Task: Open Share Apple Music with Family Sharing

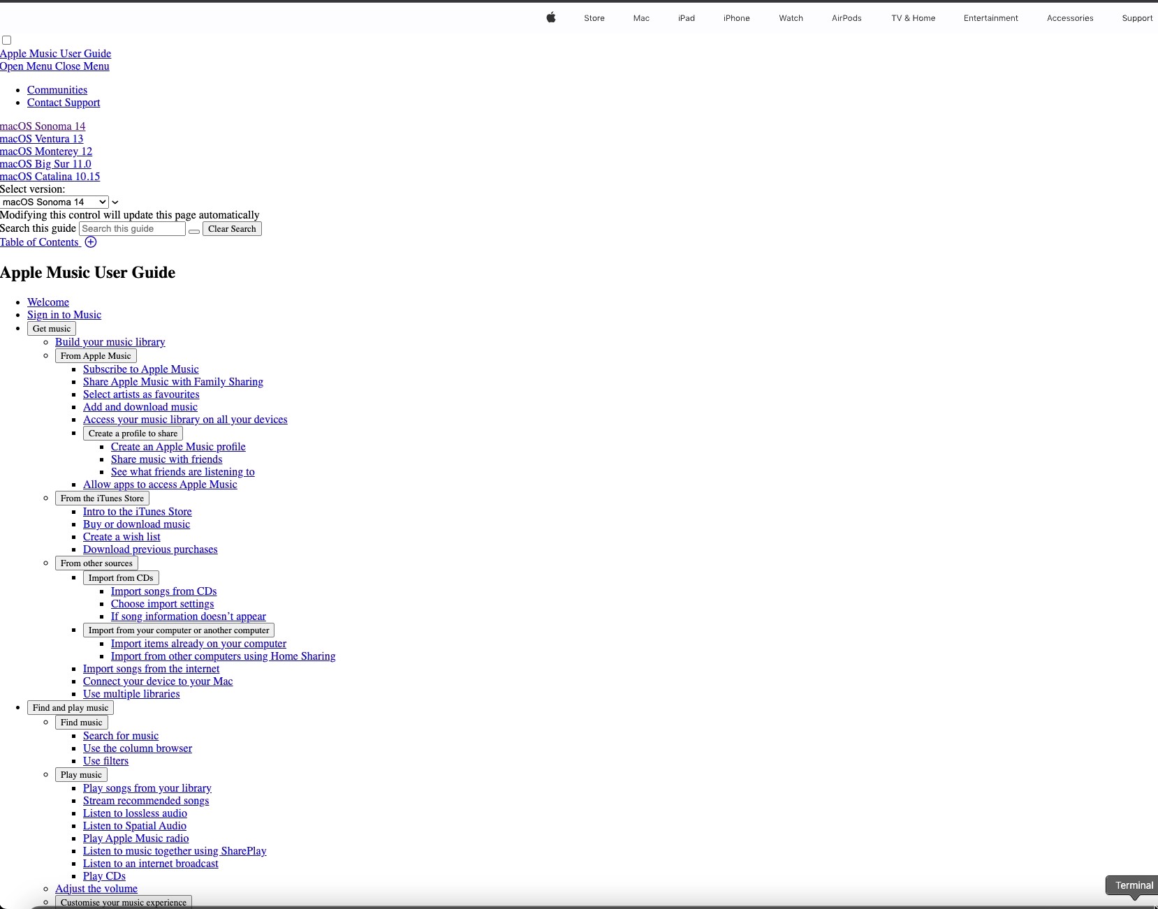Action: pos(173,382)
